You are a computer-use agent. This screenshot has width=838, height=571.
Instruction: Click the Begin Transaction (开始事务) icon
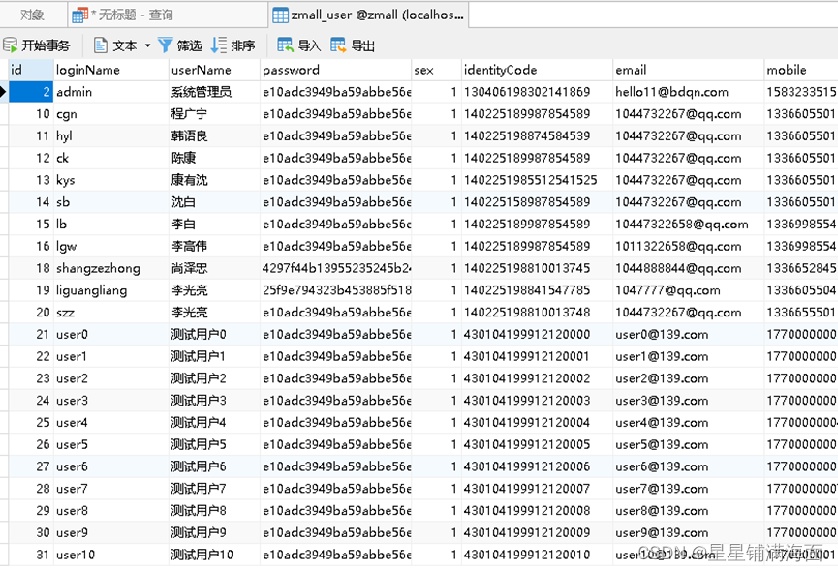(10, 45)
